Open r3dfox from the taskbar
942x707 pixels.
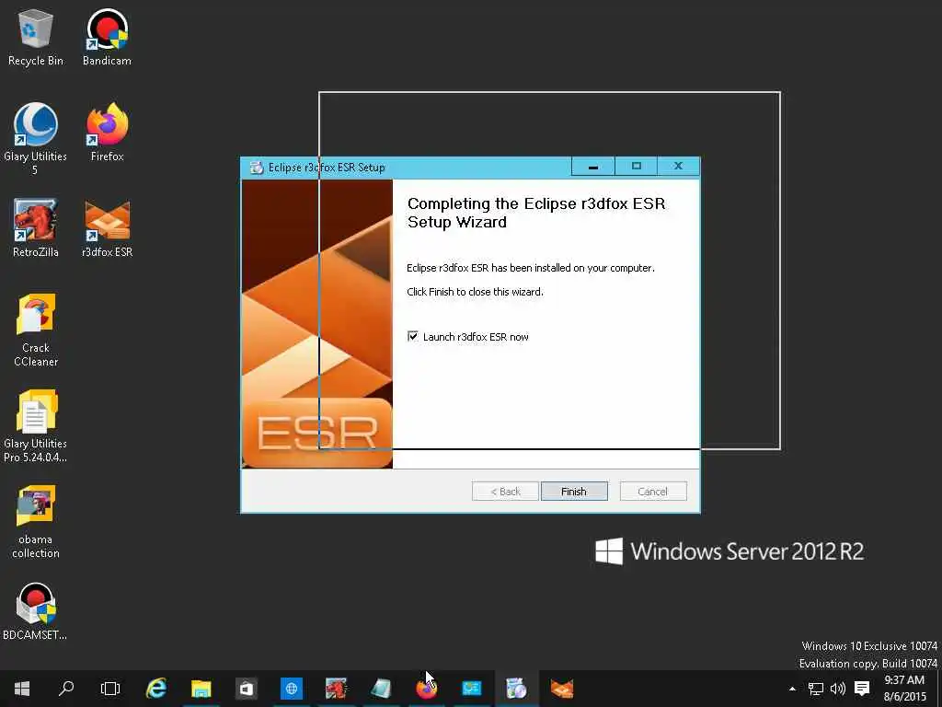(x=562, y=689)
